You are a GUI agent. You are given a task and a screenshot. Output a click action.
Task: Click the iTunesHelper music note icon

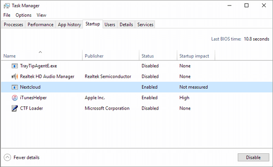click(x=15, y=98)
